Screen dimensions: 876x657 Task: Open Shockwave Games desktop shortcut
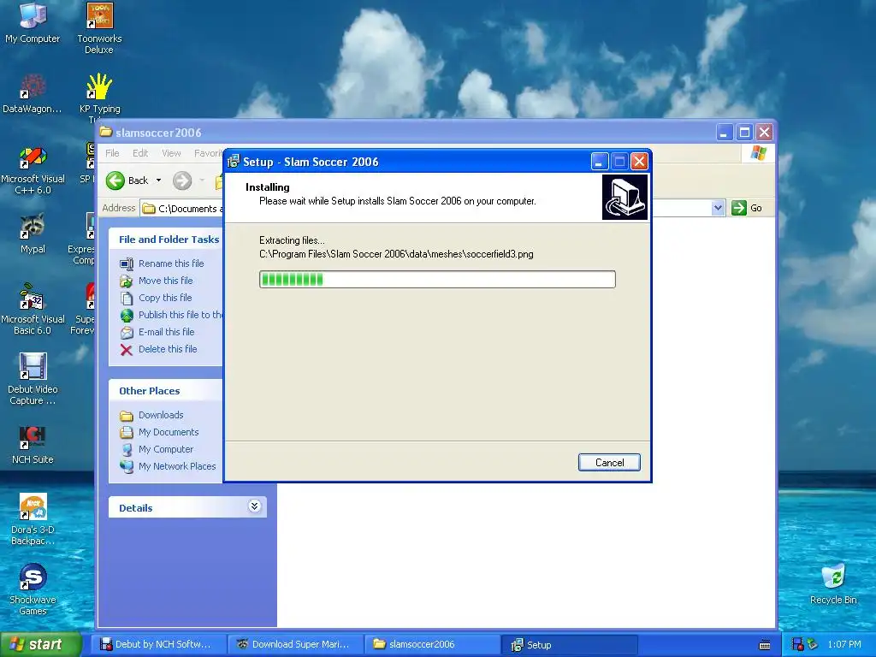(x=33, y=589)
